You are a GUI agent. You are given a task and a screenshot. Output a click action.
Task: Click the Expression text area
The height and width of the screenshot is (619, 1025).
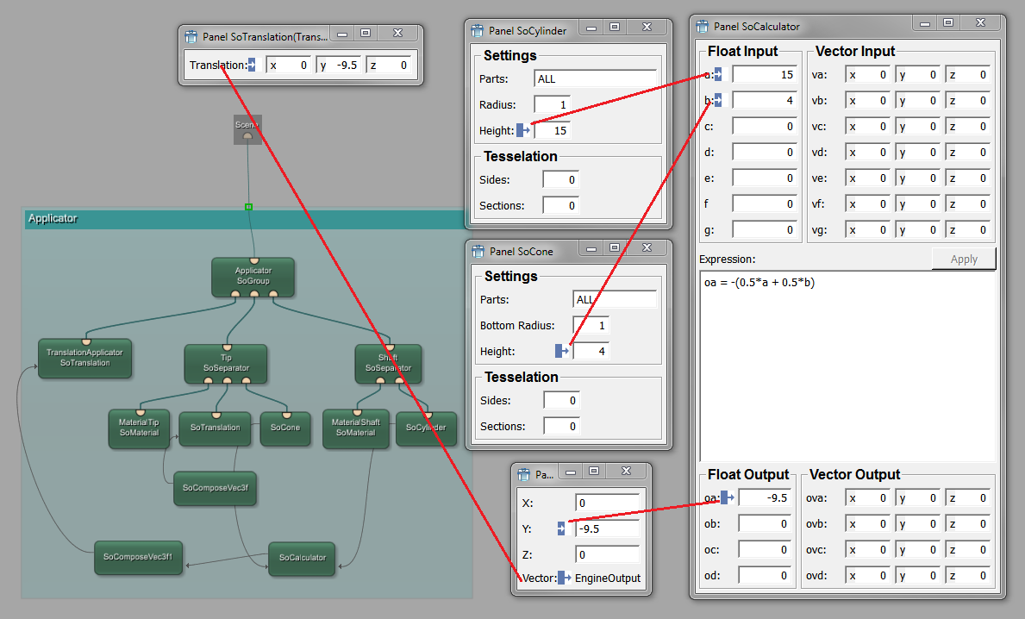(847, 366)
